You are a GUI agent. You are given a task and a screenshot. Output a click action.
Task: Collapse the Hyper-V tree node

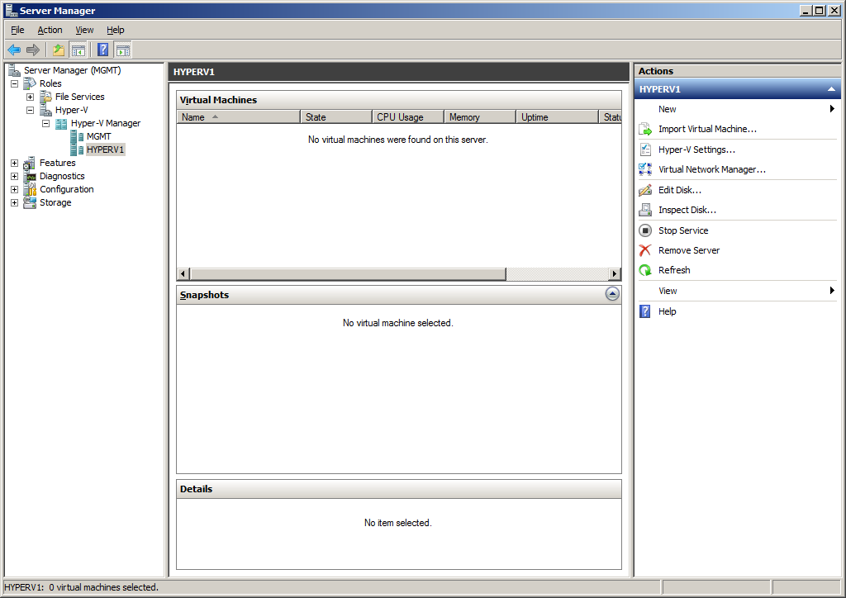tap(31, 110)
